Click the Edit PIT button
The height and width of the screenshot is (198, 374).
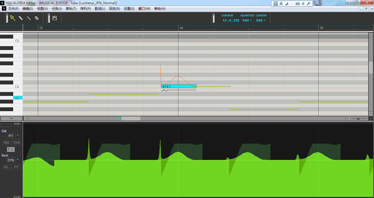click(11, 136)
